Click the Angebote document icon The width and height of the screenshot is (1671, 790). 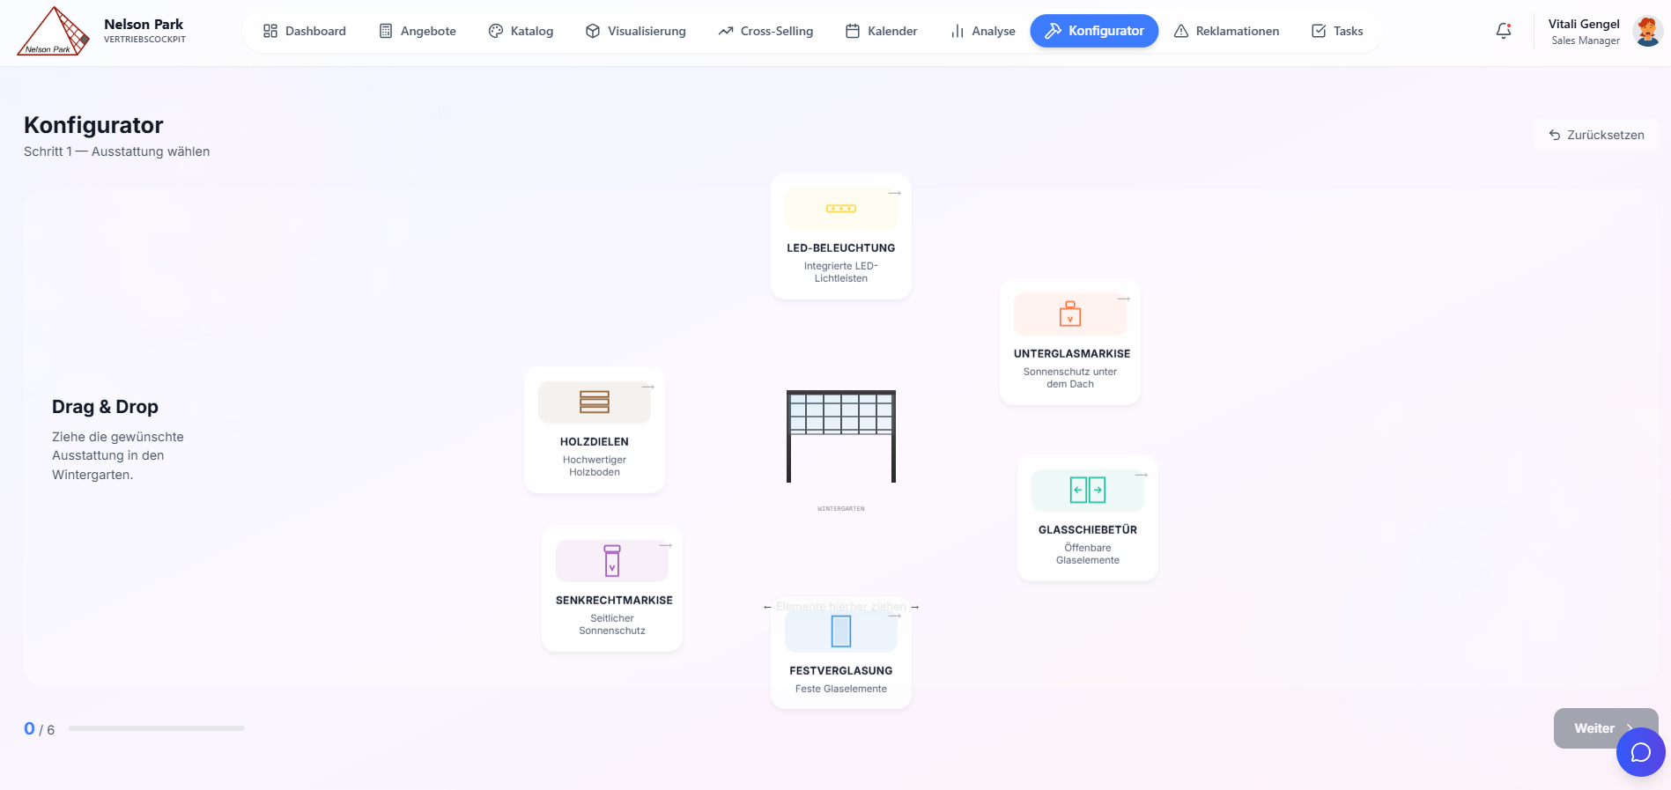point(386,31)
